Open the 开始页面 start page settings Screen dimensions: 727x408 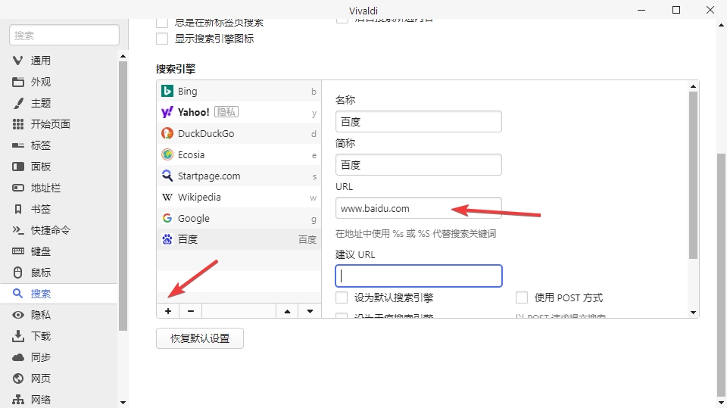tap(59, 124)
